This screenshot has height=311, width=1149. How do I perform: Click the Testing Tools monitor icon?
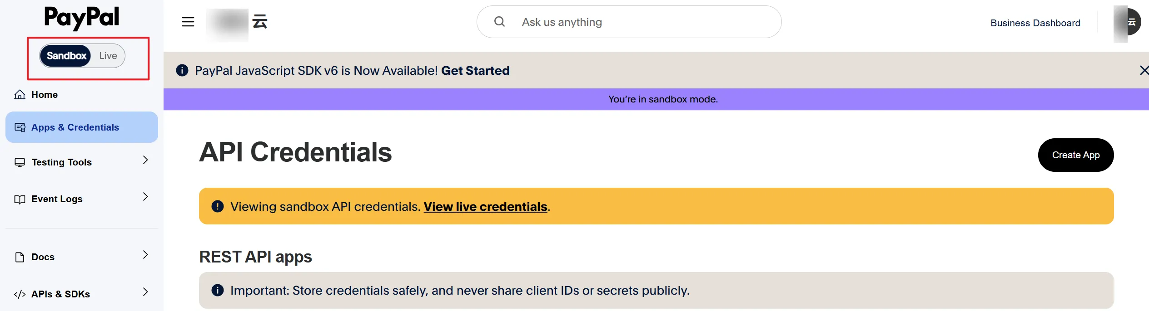pos(20,162)
